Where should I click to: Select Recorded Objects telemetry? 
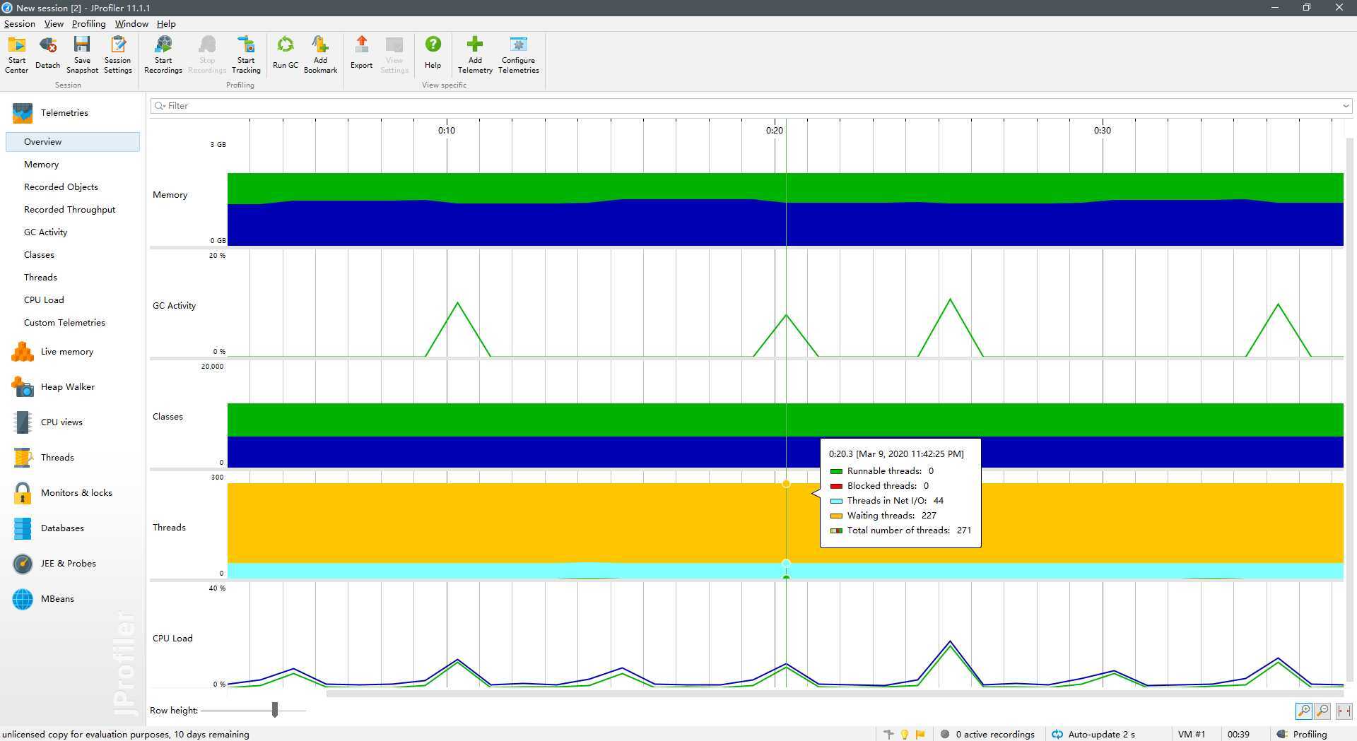61,186
